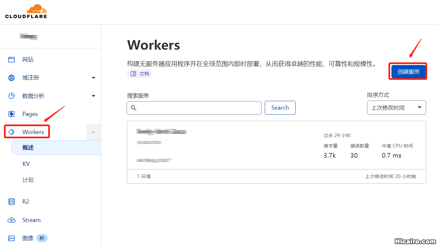Click the 图像 picture icon
This screenshot has width=438, height=247.
(x=11, y=238)
